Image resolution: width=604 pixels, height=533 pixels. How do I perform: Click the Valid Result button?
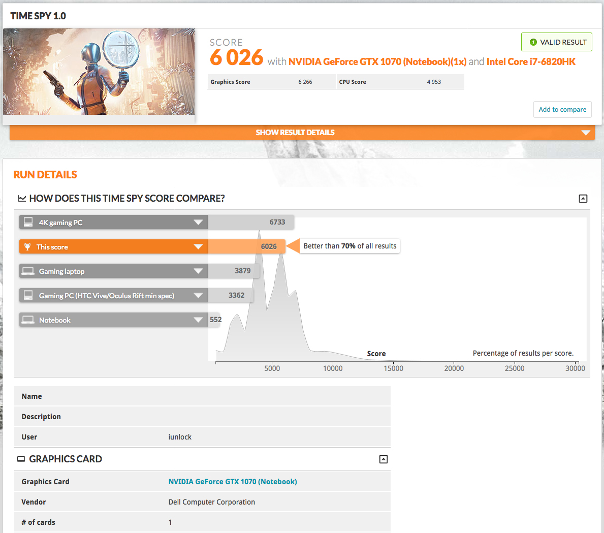[557, 42]
